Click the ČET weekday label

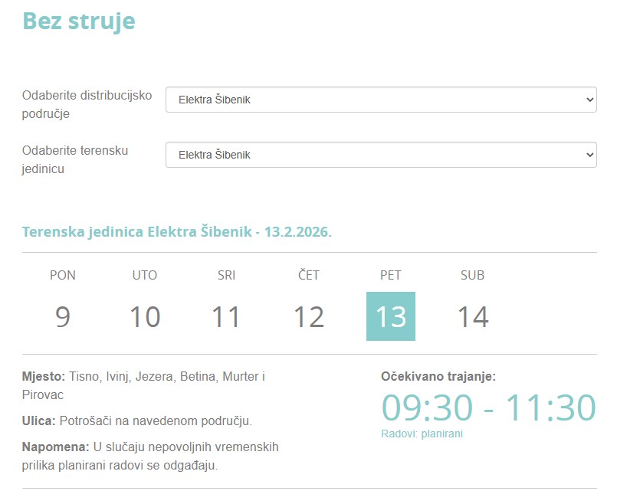[309, 275]
